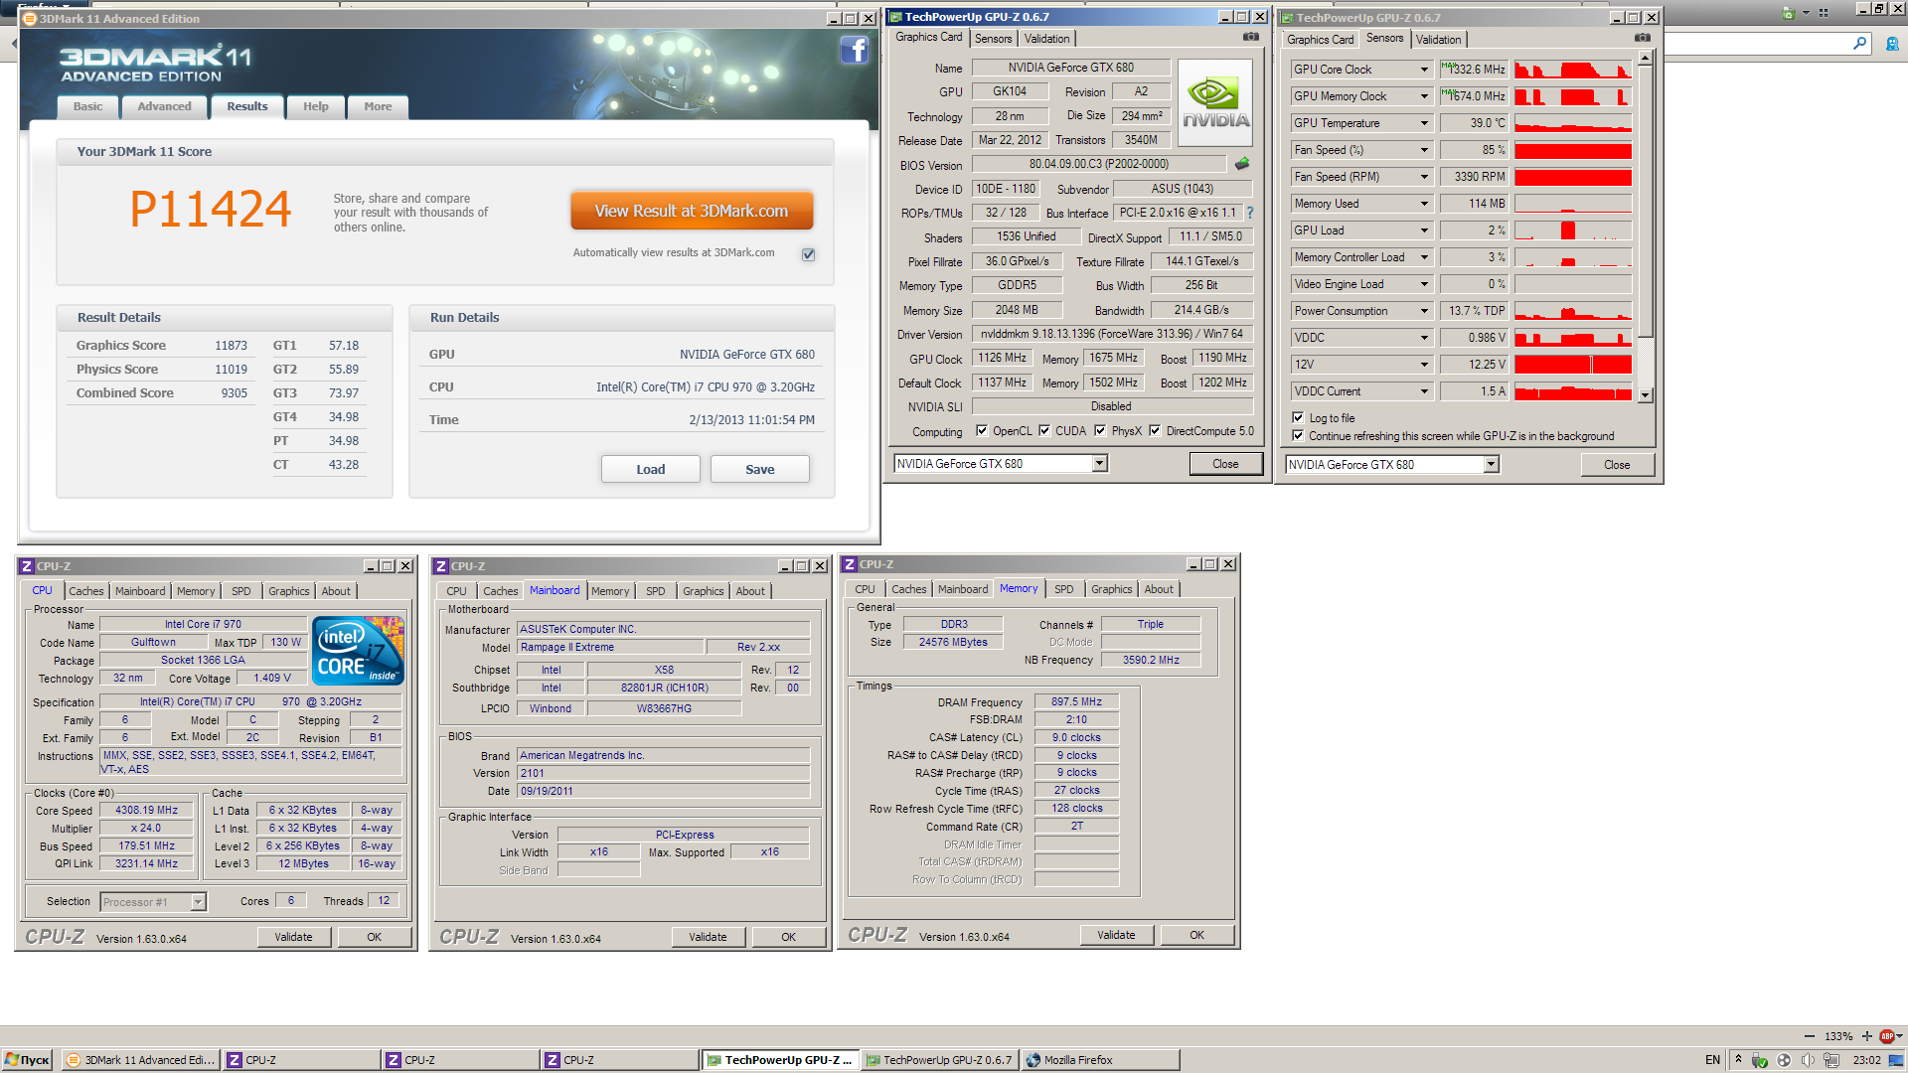The image size is (1908, 1073).
Task: Click the GPU-Z screenshot camera icon
Action: 1250,37
